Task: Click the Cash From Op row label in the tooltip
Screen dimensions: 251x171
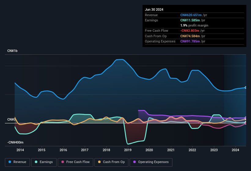Action: click(x=156, y=36)
